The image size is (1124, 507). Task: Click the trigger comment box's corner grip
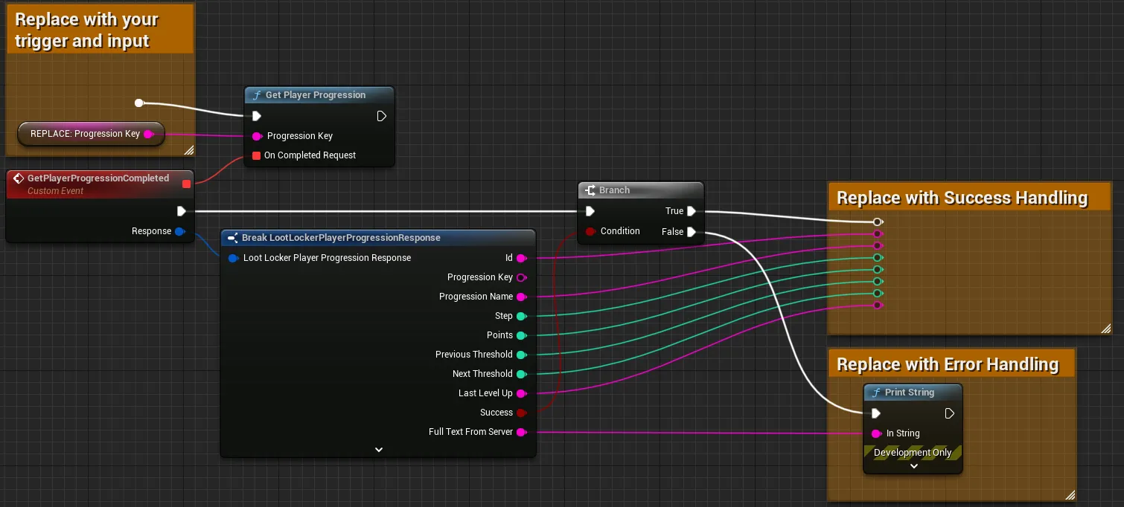[188, 150]
